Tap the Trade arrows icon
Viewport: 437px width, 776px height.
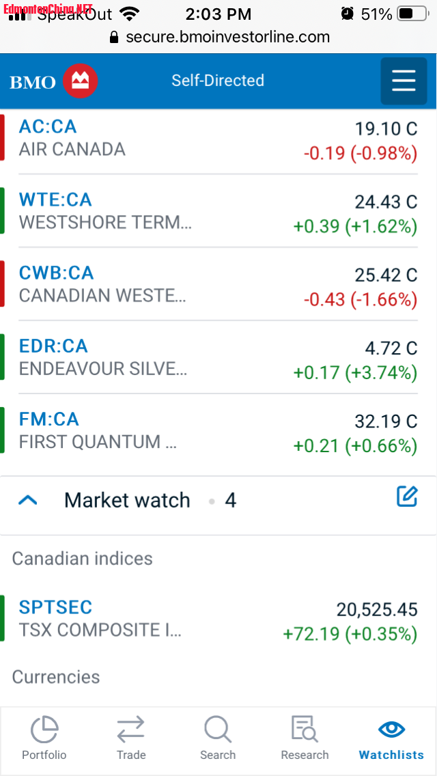click(x=130, y=729)
